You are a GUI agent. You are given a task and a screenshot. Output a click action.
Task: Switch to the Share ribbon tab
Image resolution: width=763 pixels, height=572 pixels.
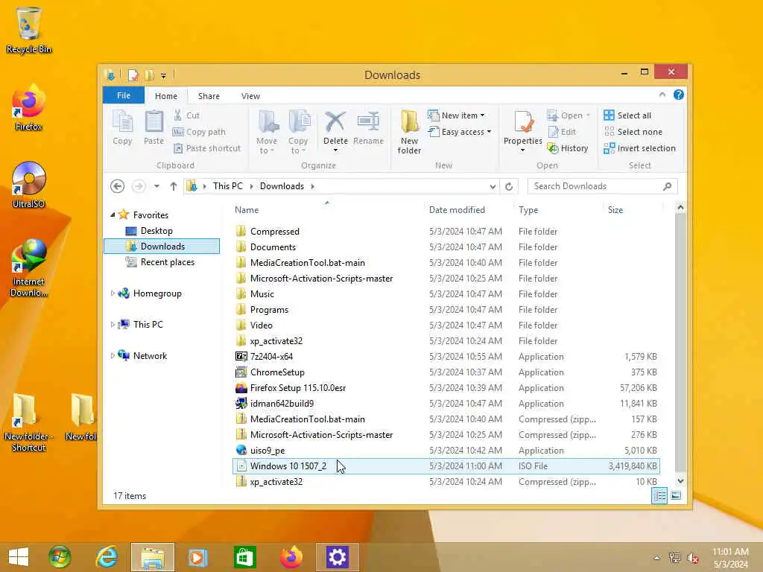pyautogui.click(x=209, y=96)
